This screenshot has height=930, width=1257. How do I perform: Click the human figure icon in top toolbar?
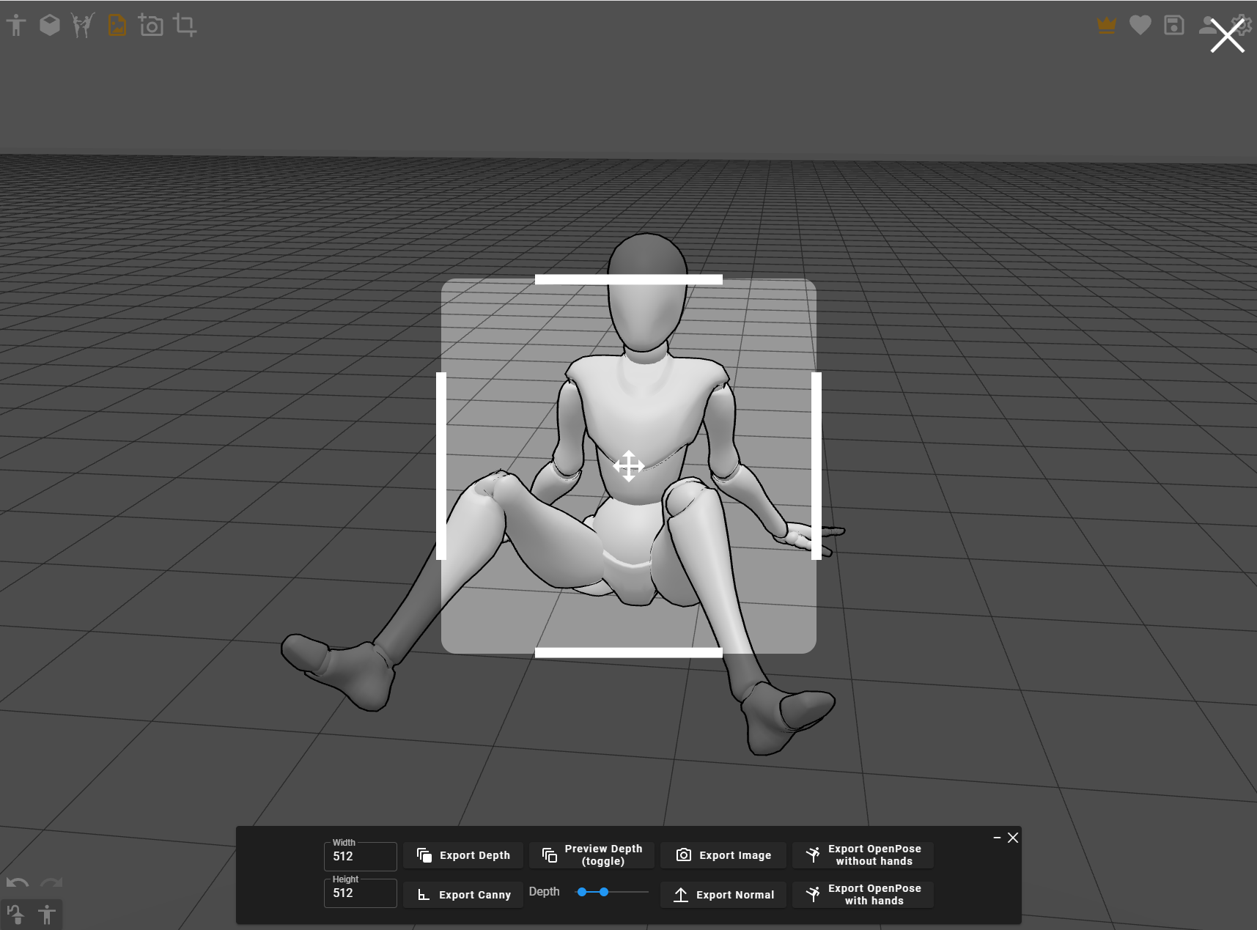click(16, 26)
